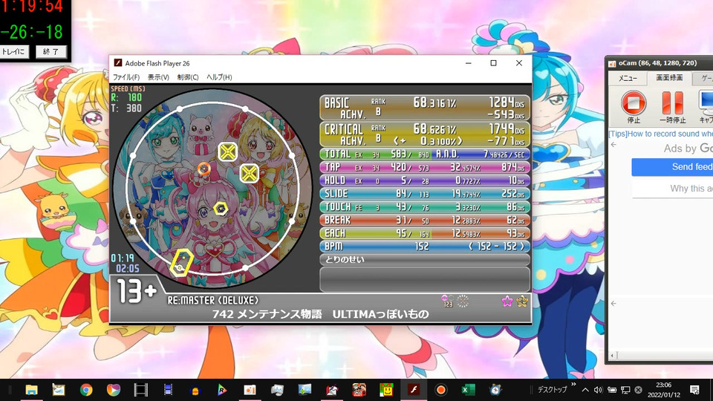713x401 pixels.
Task: Open the Tips how to record sound link
Action: [661, 134]
